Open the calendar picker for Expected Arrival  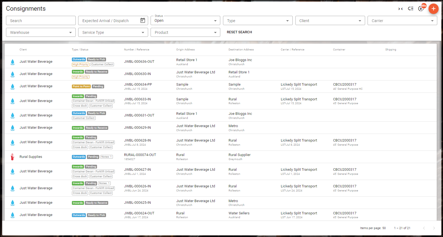coord(143,20)
